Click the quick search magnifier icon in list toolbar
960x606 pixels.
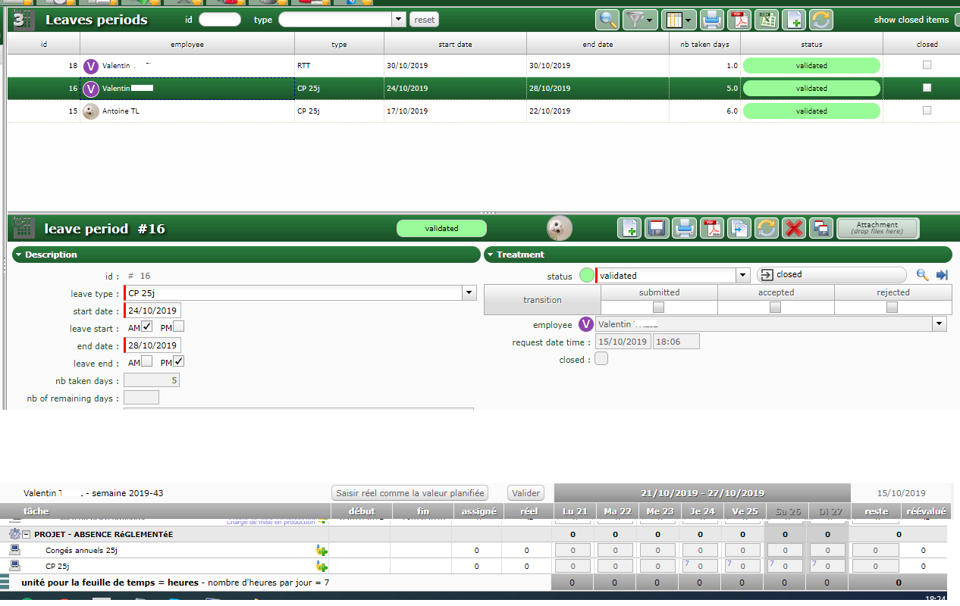point(607,20)
